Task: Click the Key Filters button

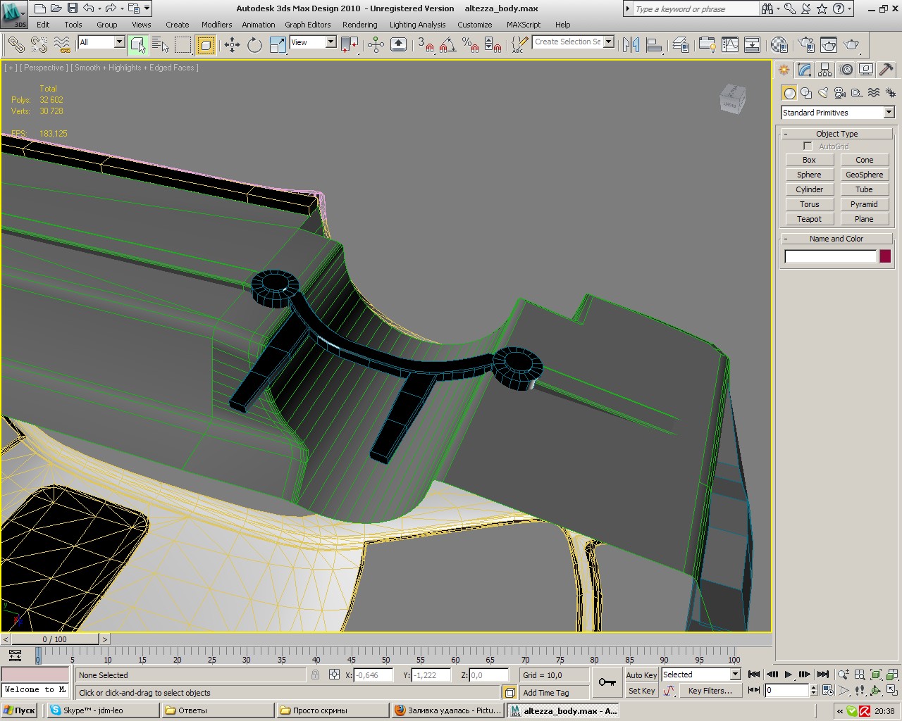Action: [710, 691]
